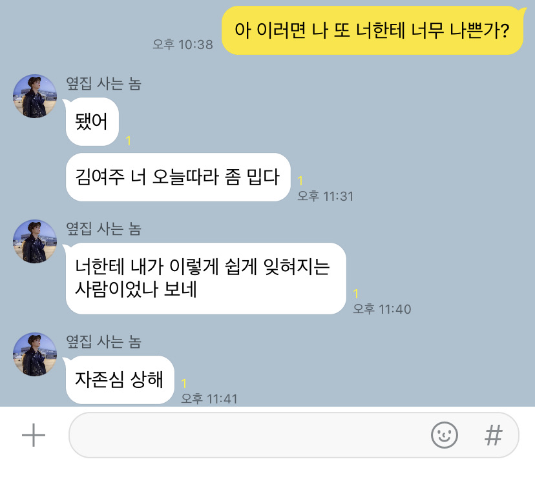Click the 오후 11:40 timestamp
This screenshot has width=535, height=488.
point(382,309)
